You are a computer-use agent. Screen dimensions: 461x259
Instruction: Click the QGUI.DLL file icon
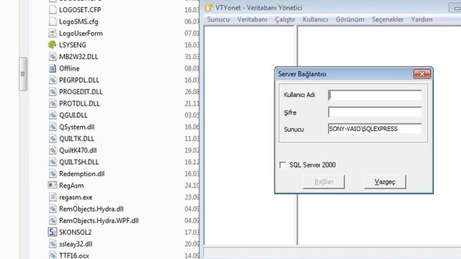[x=53, y=115]
